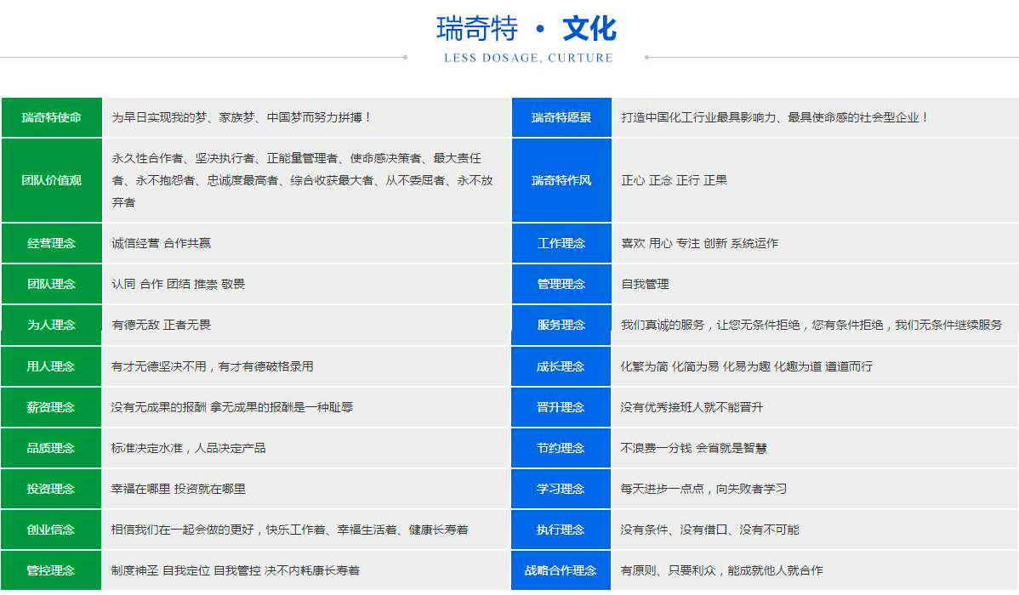
Task: Click the 创业信念 label
Action: pos(51,530)
